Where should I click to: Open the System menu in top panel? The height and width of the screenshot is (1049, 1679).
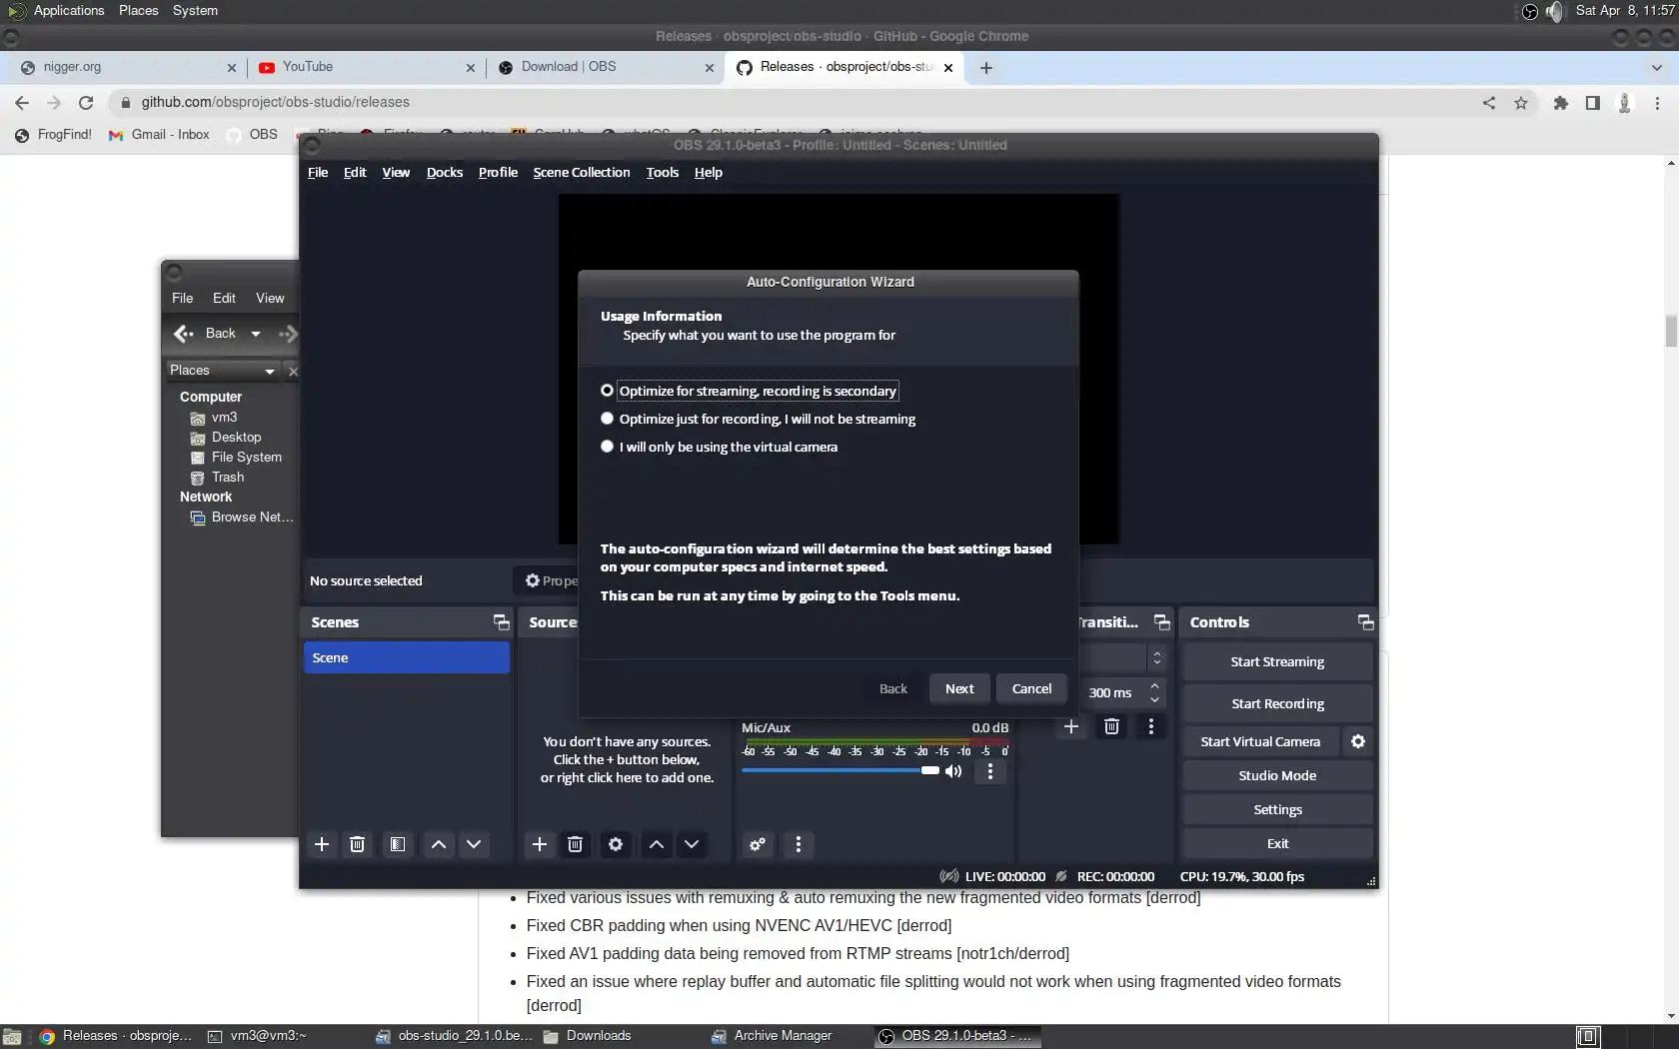coord(195,11)
